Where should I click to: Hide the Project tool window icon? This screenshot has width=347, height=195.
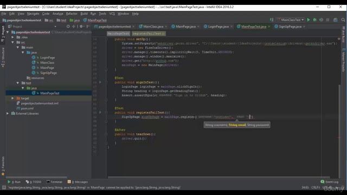tap(88, 27)
